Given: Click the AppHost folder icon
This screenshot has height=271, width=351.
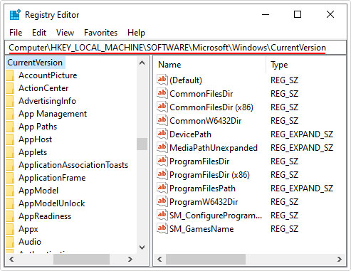Looking at the screenshot, I should [10, 139].
